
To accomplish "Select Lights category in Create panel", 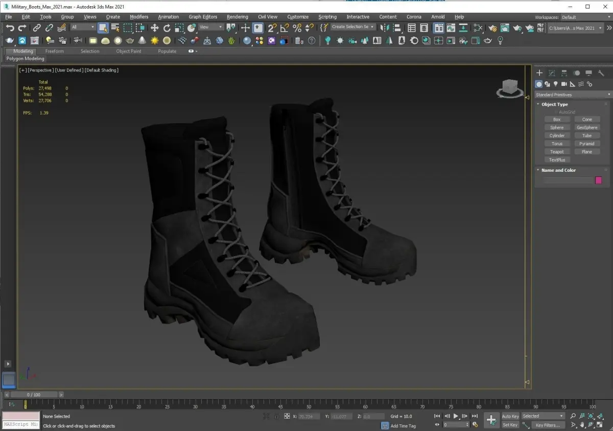I will click(x=555, y=84).
